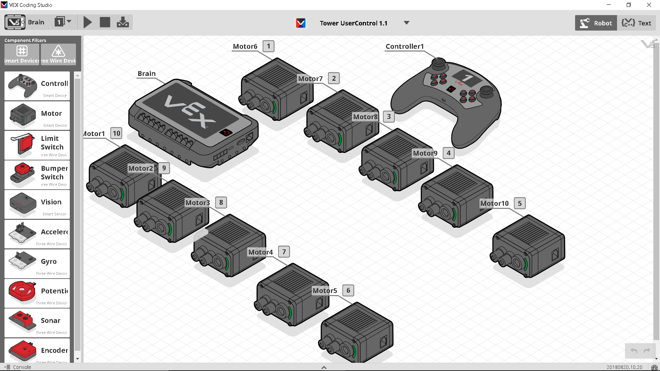Stop the program with the stop button
Screen dimensions: 660x371
105,22
